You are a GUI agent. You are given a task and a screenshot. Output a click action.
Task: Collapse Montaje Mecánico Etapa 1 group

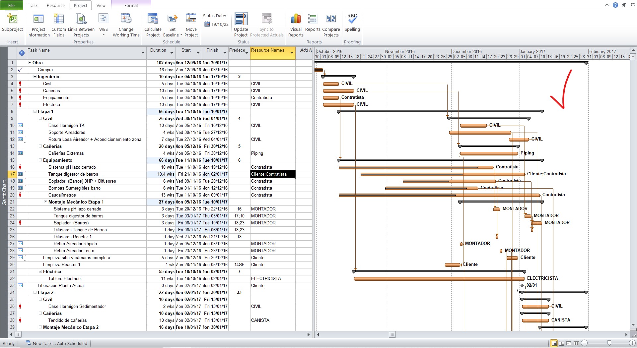[45, 202]
